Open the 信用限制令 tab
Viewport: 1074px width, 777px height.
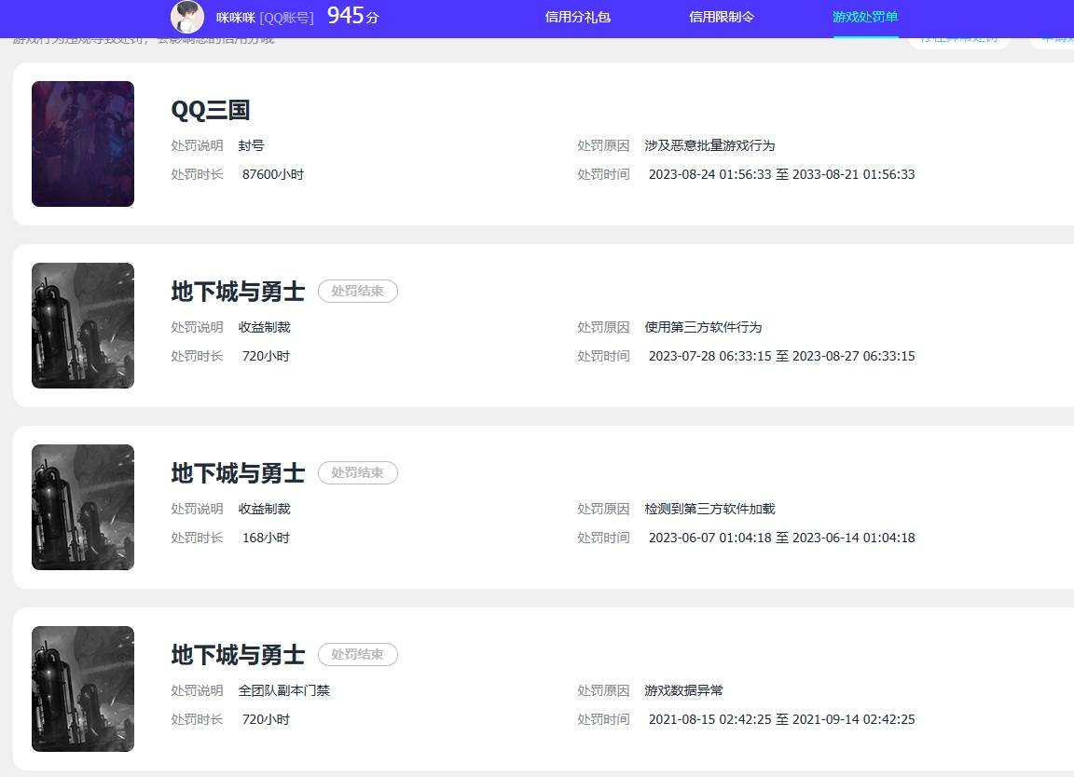pos(722,17)
